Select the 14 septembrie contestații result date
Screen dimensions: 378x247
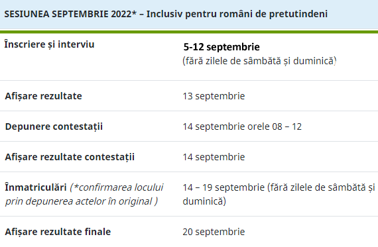(x=214, y=157)
